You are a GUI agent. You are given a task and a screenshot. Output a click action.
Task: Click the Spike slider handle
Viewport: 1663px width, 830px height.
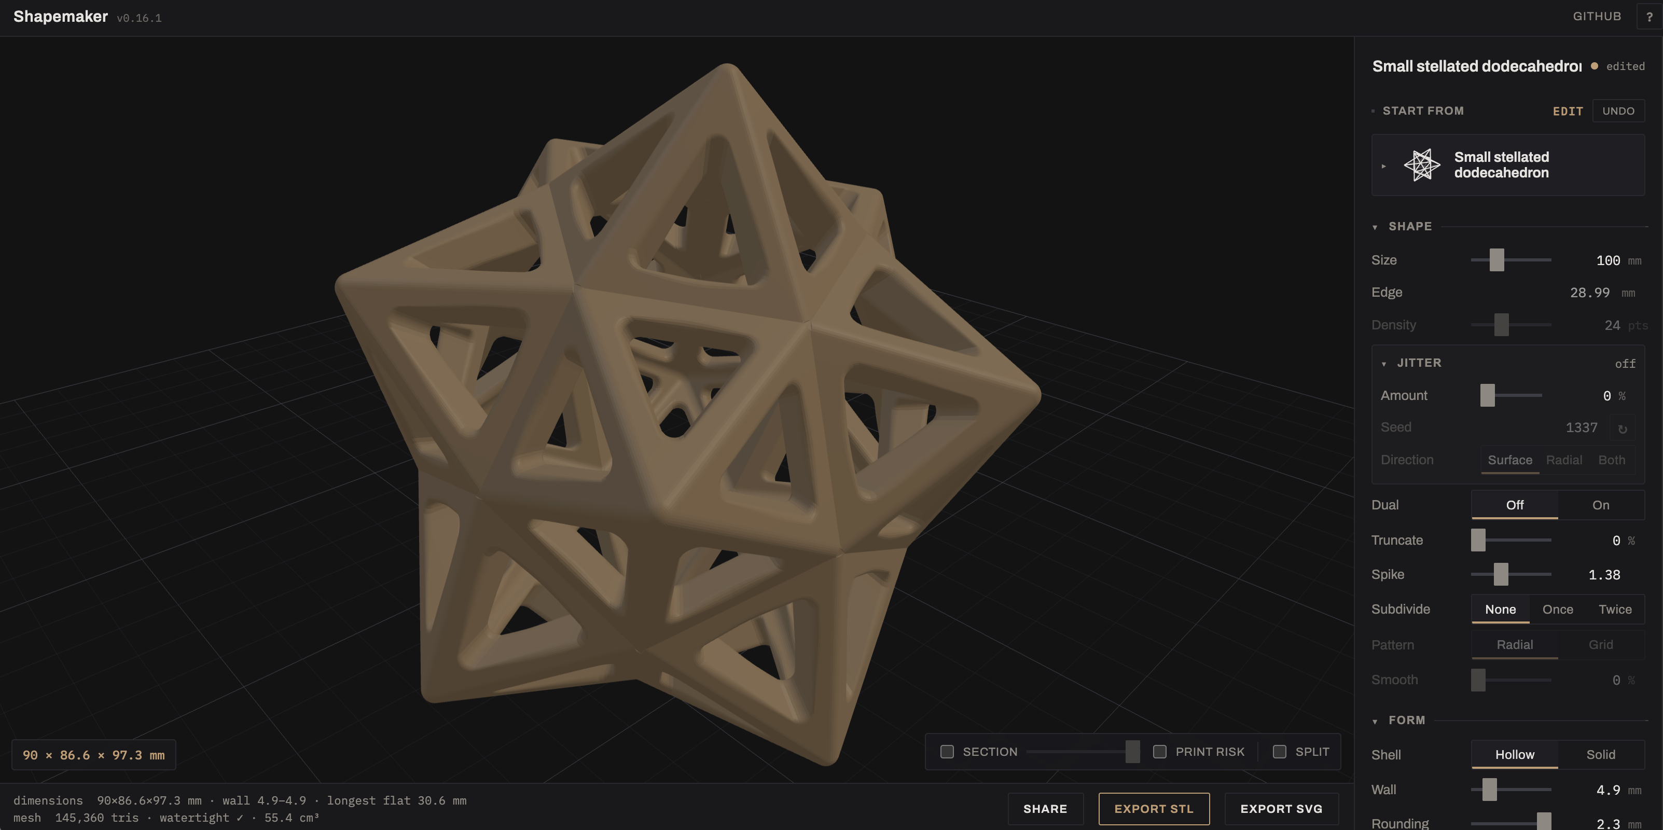(x=1500, y=574)
